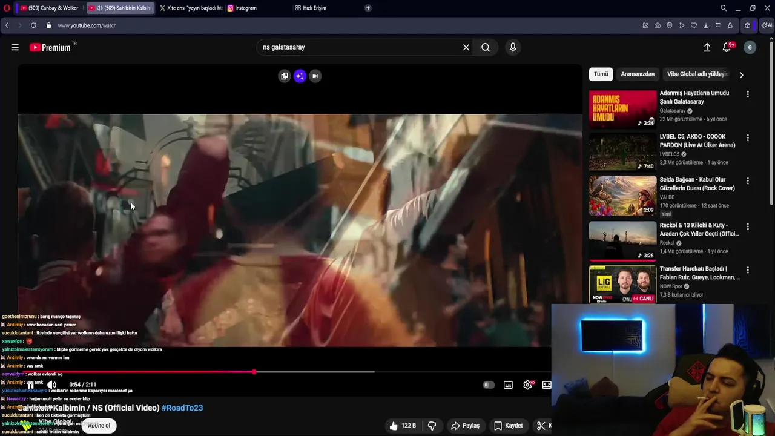This screenshot has width=775, height=436.
Task: Select the Tümü filter chip
Action: 601,74
